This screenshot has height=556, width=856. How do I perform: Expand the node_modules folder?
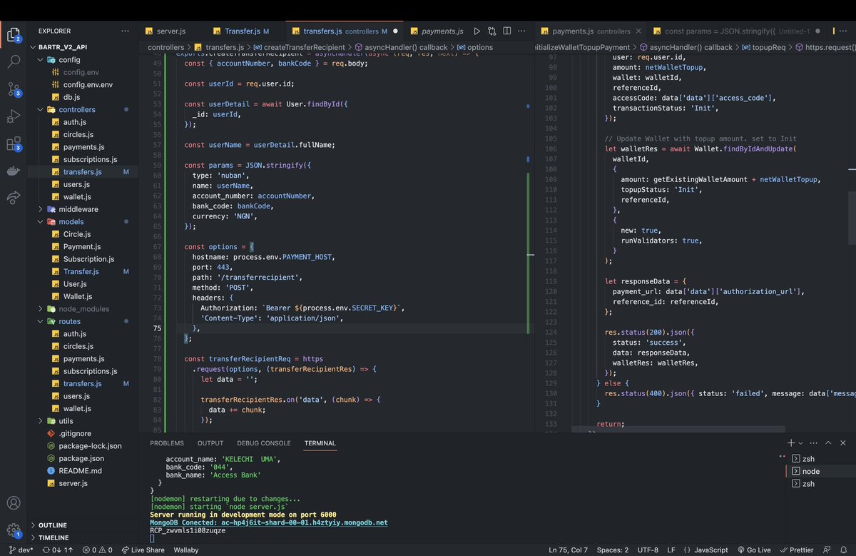(x=84, y=309)
